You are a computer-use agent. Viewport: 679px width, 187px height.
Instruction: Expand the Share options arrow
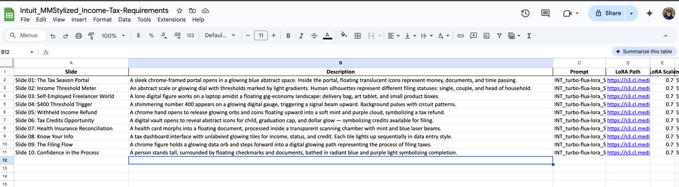[631, 14]
